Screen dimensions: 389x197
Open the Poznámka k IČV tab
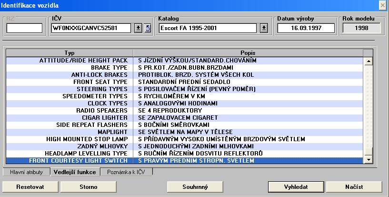126,172
